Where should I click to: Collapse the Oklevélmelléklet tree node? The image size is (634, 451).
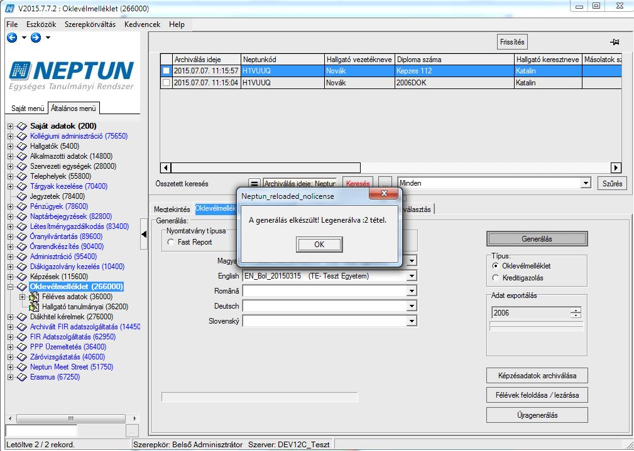(x=11, y=287)
